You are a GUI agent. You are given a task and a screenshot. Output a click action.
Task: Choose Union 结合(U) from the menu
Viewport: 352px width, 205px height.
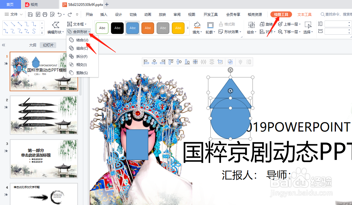82,40
